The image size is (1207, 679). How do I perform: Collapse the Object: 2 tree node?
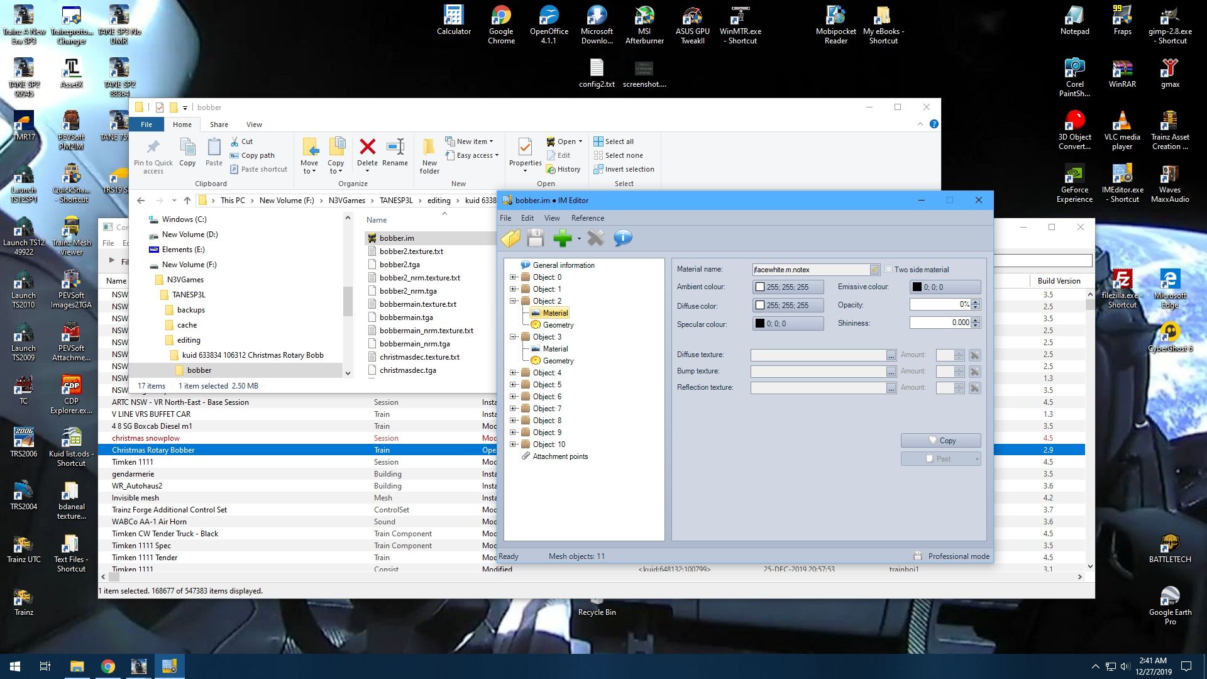pos(513,301)
